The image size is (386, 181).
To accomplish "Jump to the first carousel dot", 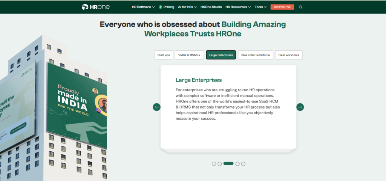I will click(x=214, y=164).
